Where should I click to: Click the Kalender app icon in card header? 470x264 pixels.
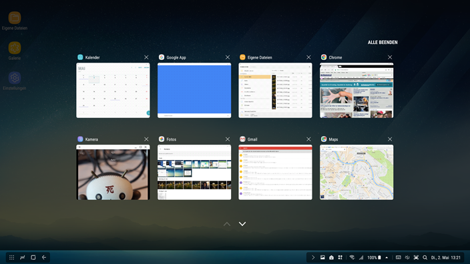click(x=80, y=57)
